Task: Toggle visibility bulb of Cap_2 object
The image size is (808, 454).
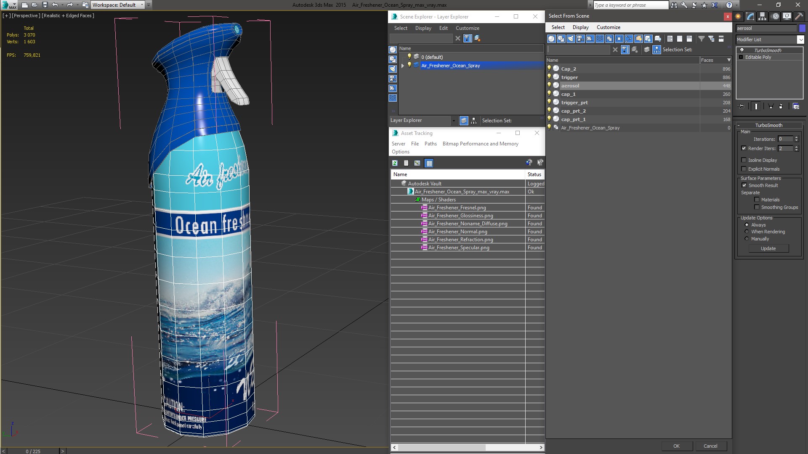Action: [549, 69]
